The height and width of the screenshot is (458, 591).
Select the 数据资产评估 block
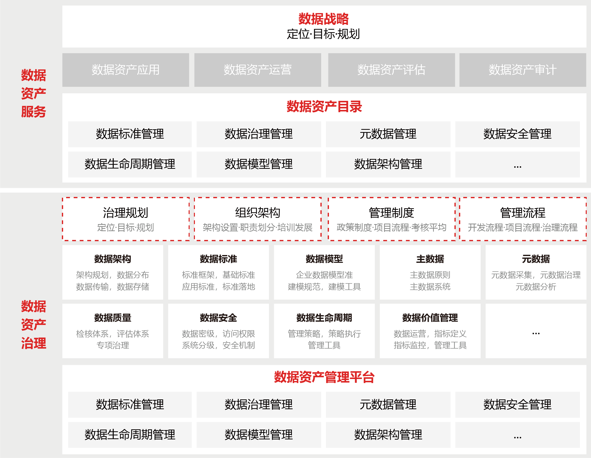pyautogui.click(x=391, y=70)
